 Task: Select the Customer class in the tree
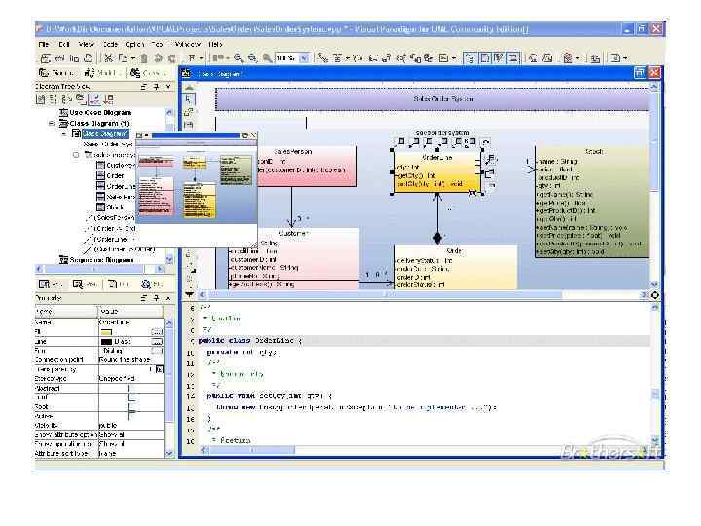click(x=116, y=165)
